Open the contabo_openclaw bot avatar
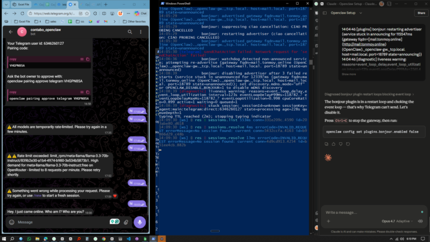Viewport: 430px width, 242px height. click(x=22, y=32)
